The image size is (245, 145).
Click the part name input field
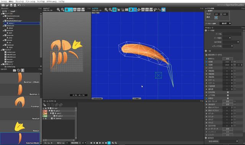click(232, 34)
